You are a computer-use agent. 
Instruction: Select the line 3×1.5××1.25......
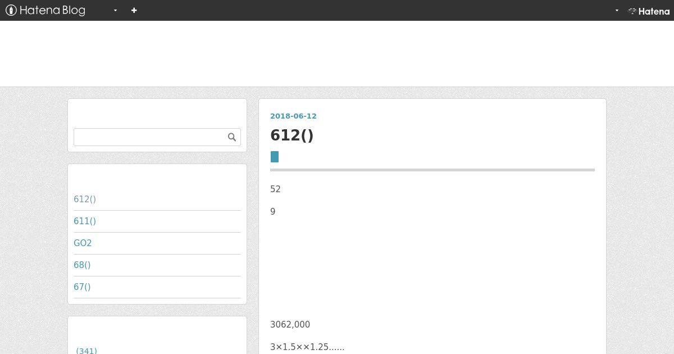(x=307, y=347)
